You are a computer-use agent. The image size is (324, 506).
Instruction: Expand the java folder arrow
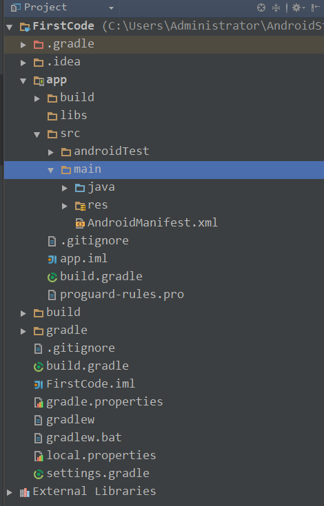click(65, 188)
